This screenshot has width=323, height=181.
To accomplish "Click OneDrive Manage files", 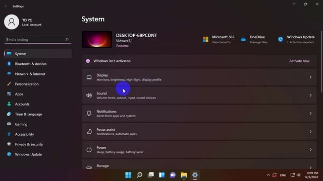I will tap(258, 42).
